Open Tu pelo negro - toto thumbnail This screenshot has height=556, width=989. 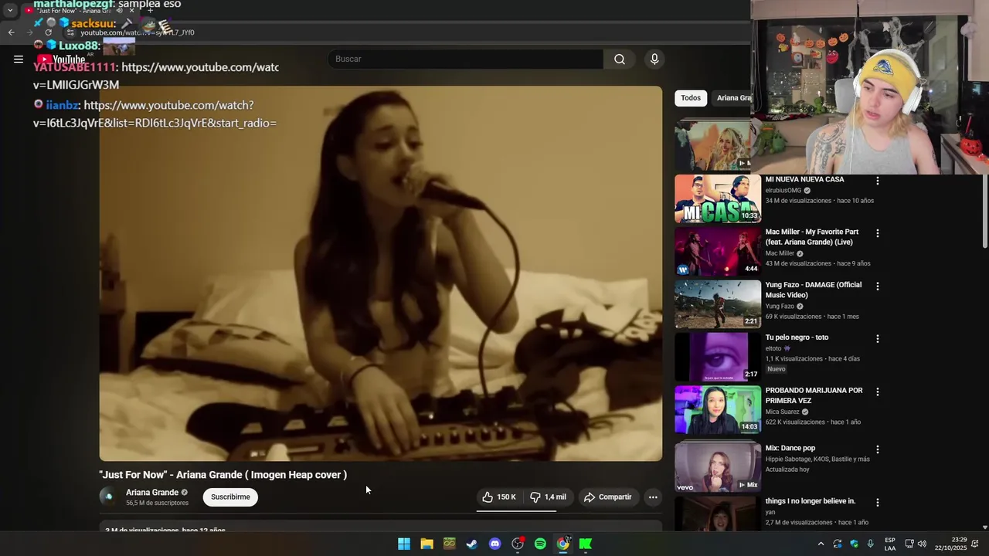coord(718,358)
